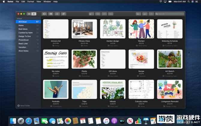Open the Grocery list note thumbnail
Image resolution: width=201 pixels, height=126 pixels.
tap(56, 29)
